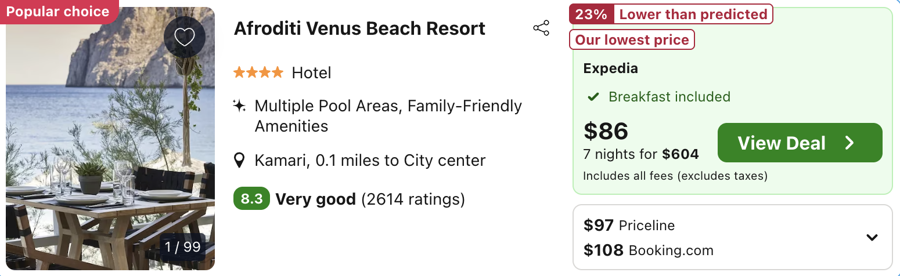Click the 23% Lower than predicted tag
Image resolution: width=900 pixels, height=276 pixels.
[671, 14]
